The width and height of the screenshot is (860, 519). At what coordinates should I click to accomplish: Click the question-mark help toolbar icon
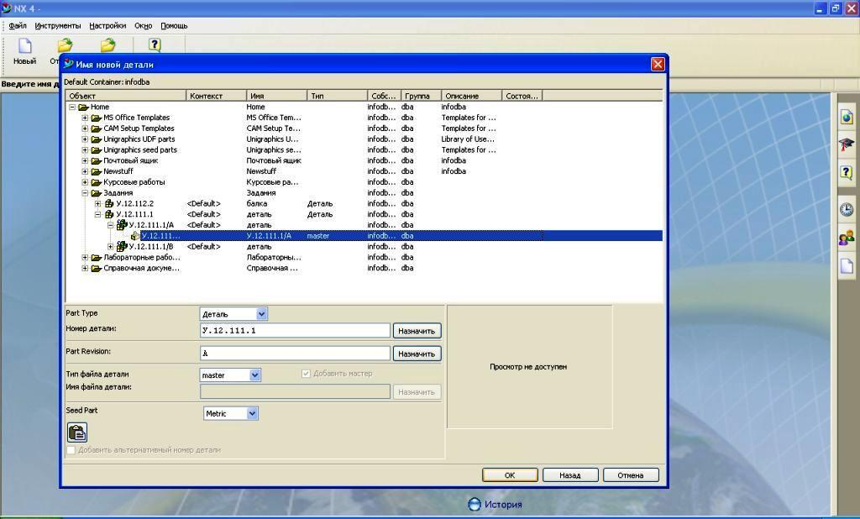pyautogui.click(x=155, y=45)
